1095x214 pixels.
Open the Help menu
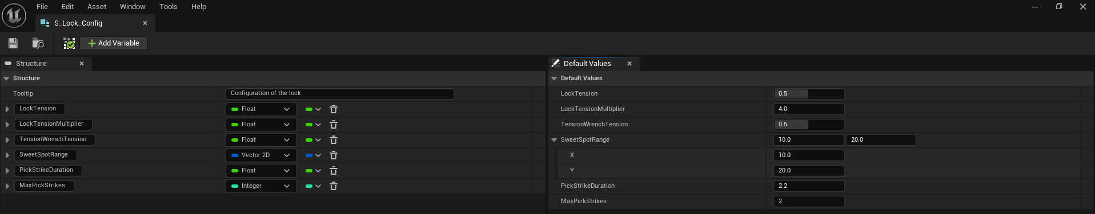pos(199,7)
